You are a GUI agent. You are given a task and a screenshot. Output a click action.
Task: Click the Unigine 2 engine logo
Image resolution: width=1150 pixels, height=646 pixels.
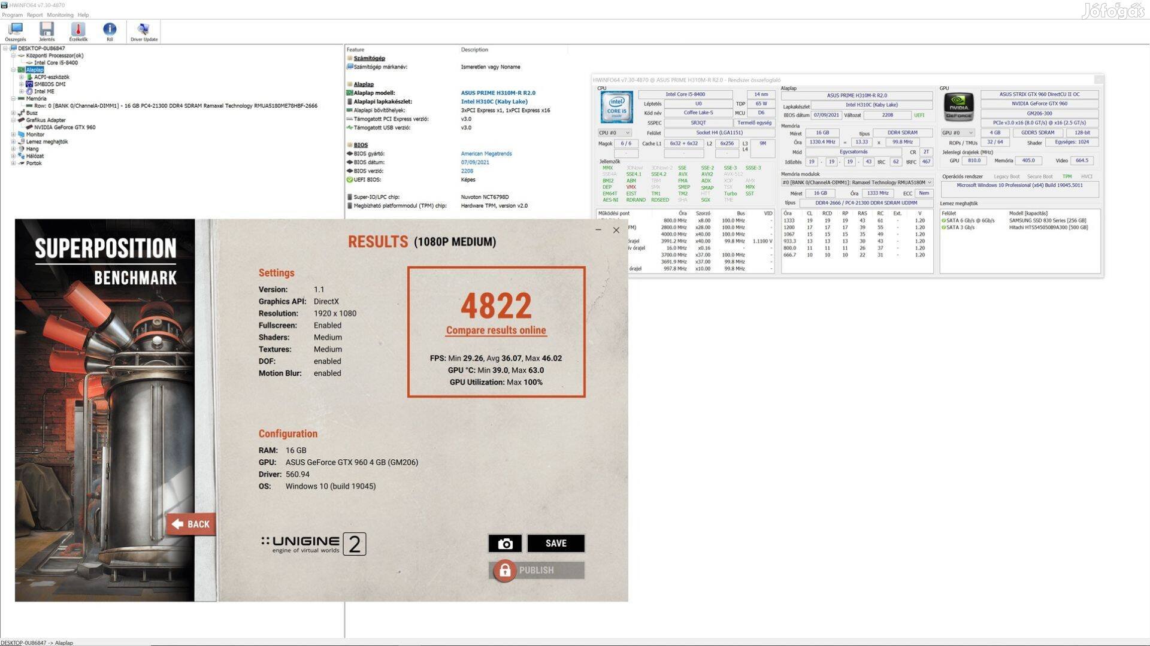coord(313,544)
